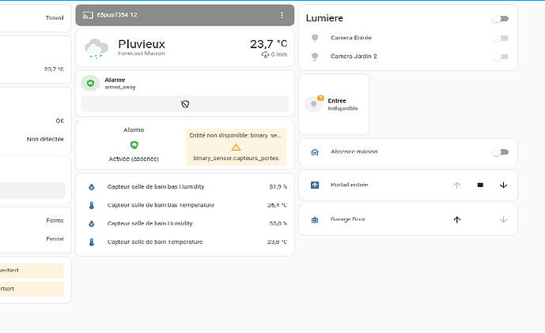Click humidity icon of Capteur salle de bain Humidity
The image size is (545, 333).
pos(92,224)
